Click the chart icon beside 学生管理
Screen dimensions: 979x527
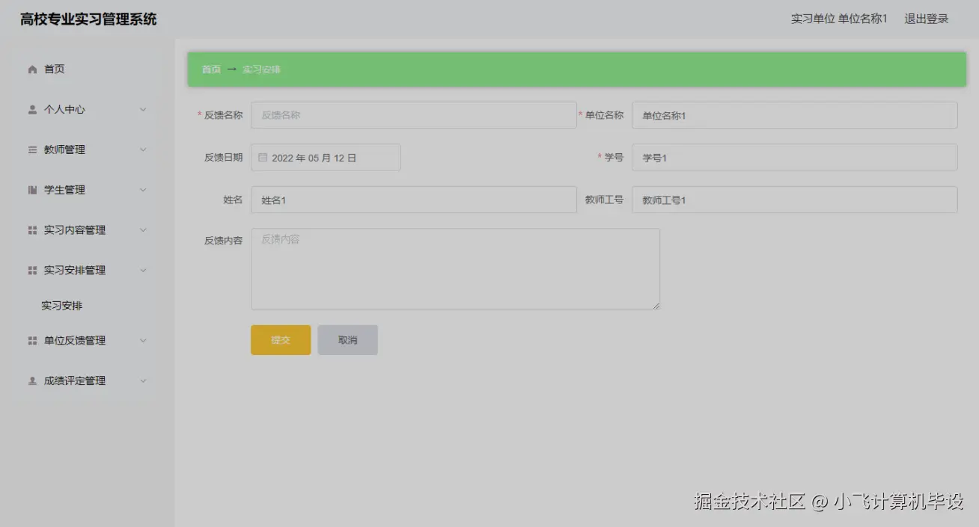pos(32,191)
